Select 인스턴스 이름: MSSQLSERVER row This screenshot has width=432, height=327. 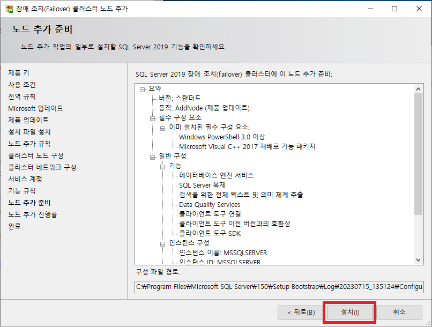(x=223, y=253)
